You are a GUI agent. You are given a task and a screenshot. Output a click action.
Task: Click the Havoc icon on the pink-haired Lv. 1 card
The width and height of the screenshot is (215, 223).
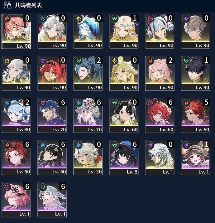7,187
